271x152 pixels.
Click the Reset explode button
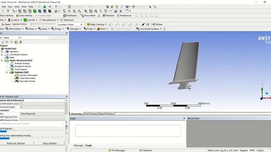pos(6,24)
